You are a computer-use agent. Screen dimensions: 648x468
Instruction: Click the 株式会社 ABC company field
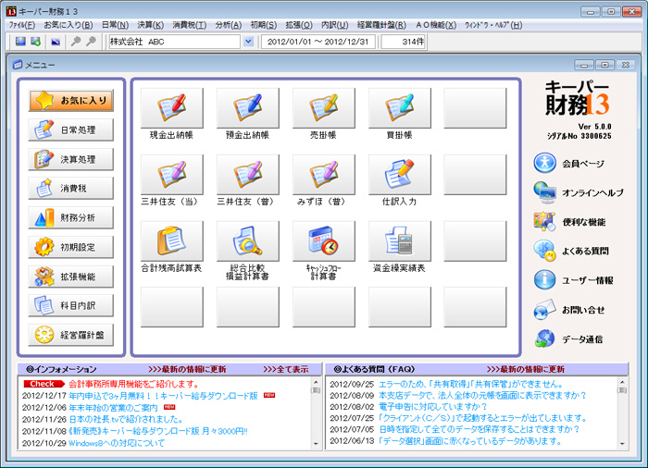tap(174, 42)
